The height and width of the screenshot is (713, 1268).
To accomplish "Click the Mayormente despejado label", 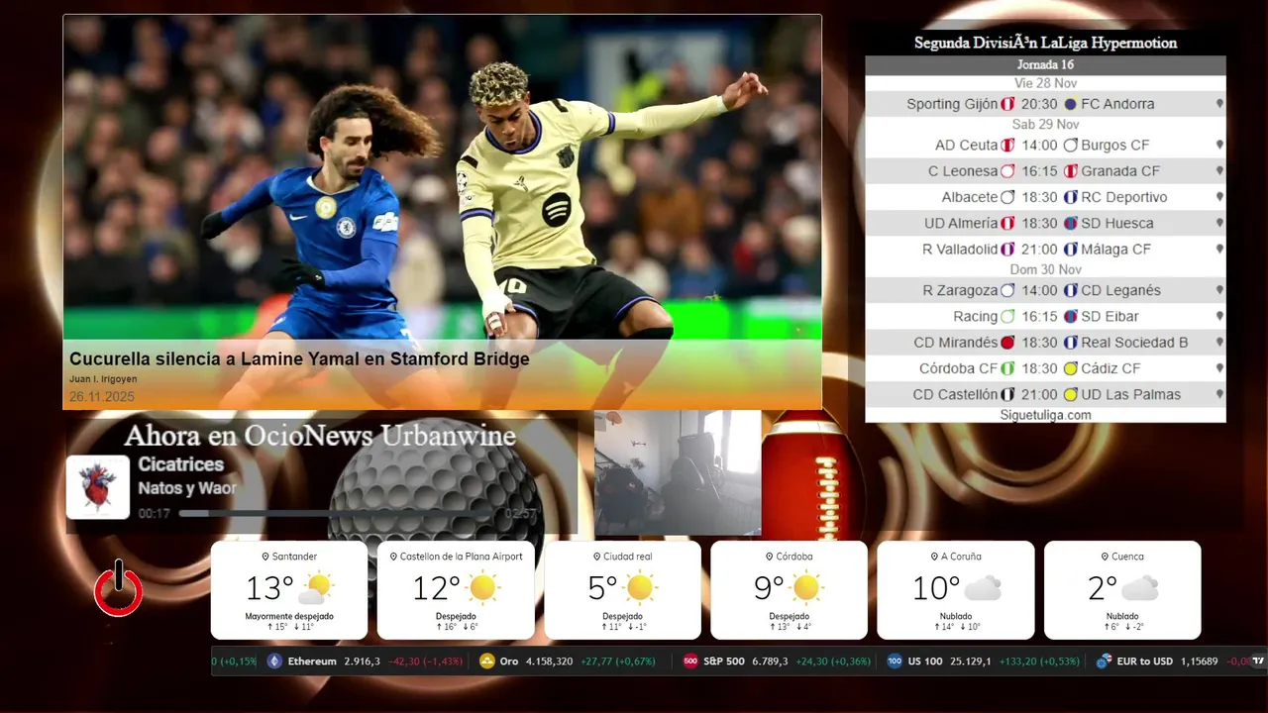I will [x=289, y=616].
